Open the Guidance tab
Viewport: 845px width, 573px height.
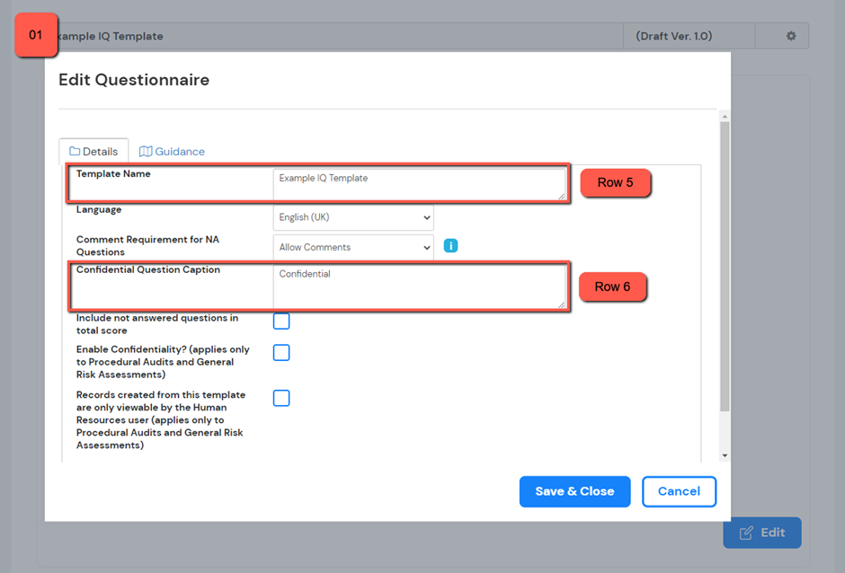[172, 152]
